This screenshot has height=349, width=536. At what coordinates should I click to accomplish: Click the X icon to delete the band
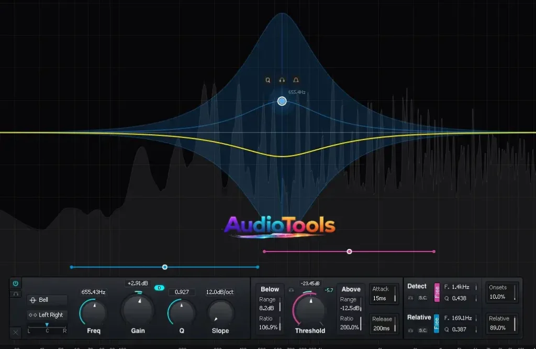click(x=15, y=331)
